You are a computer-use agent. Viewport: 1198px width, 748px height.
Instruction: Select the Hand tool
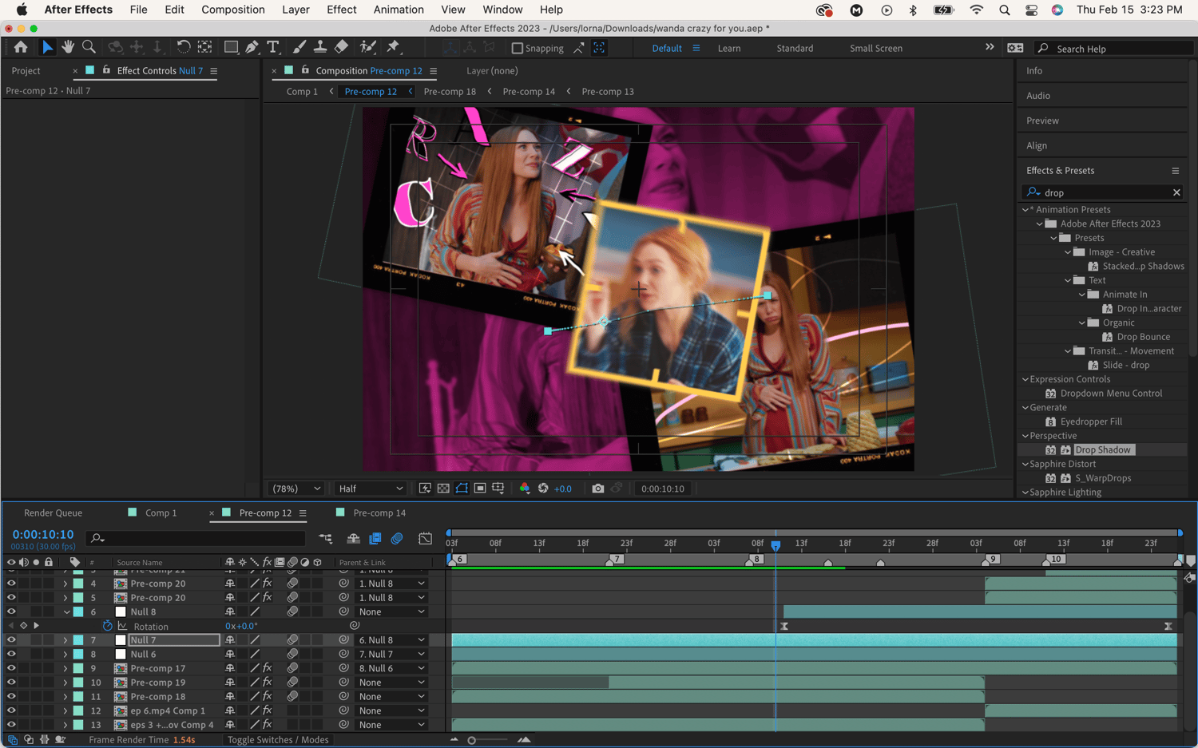[x=68, y=48]
